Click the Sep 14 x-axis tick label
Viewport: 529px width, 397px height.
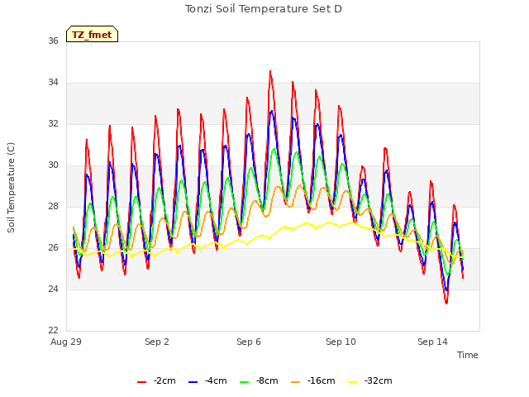[432, 342]
